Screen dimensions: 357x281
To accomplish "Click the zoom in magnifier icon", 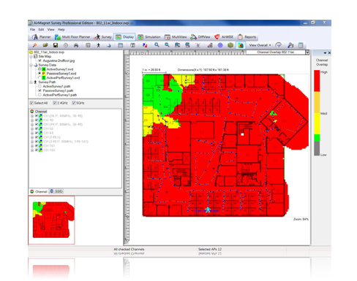I will coord(157,45).
